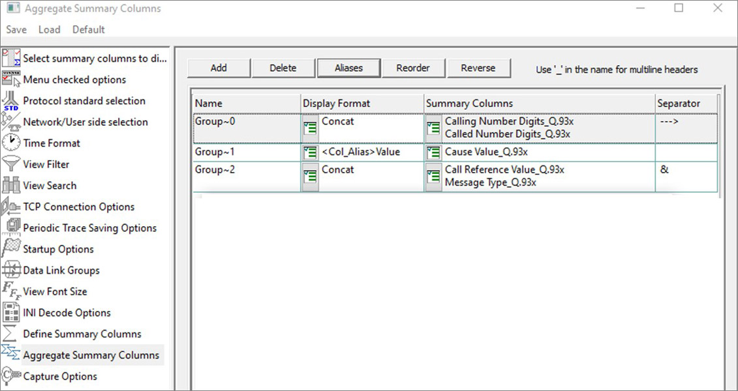Click the Delete button

click(283, 68)
